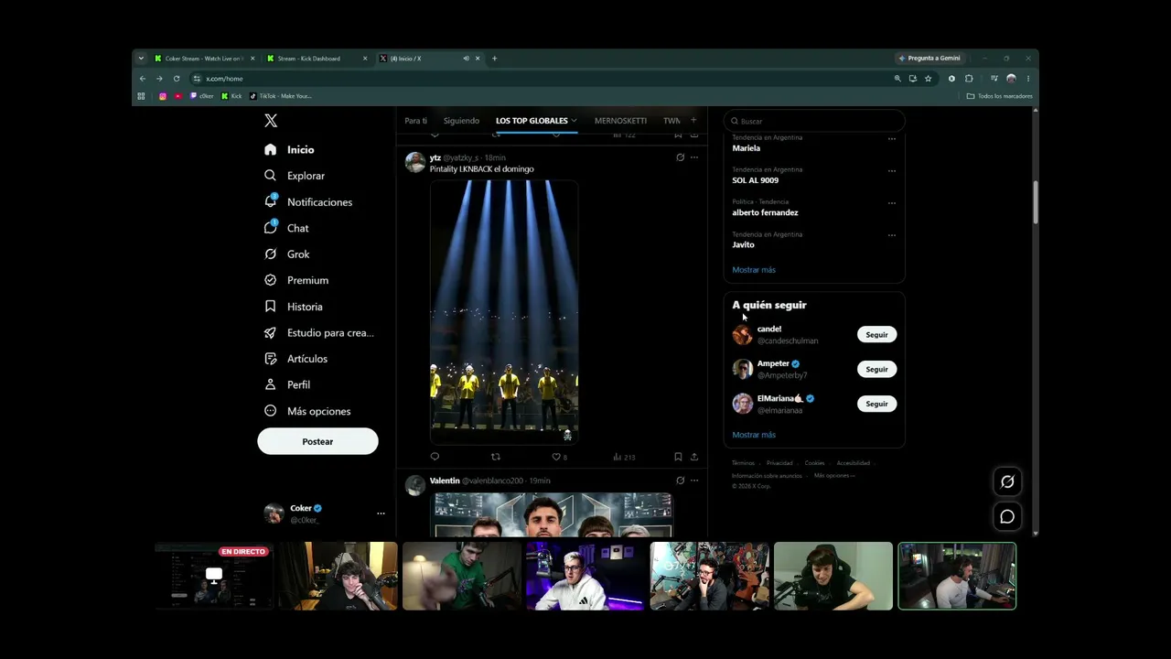Image resolution: width=1171 pixels, height=659 pixels.
Task: Open the Inicio home page
Action: (x=289, y=149)
